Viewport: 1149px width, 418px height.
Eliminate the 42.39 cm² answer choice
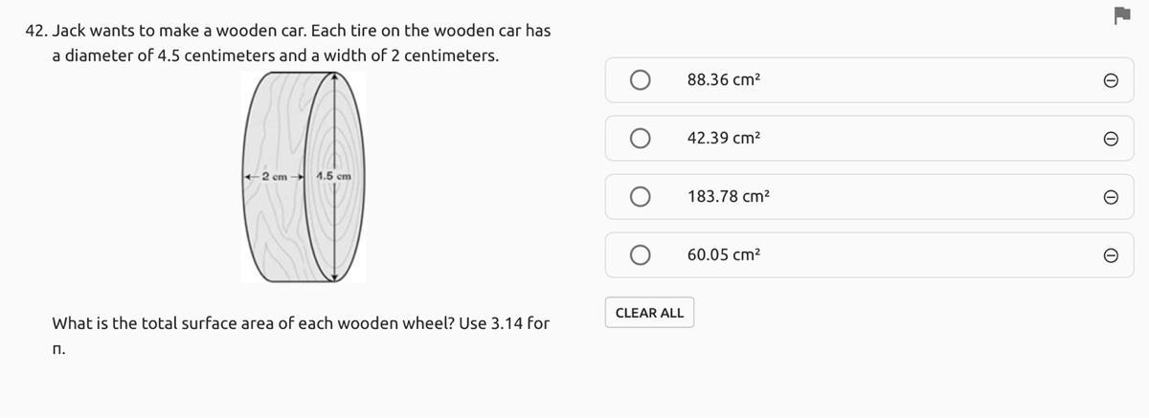click(x=1110, y=139)
